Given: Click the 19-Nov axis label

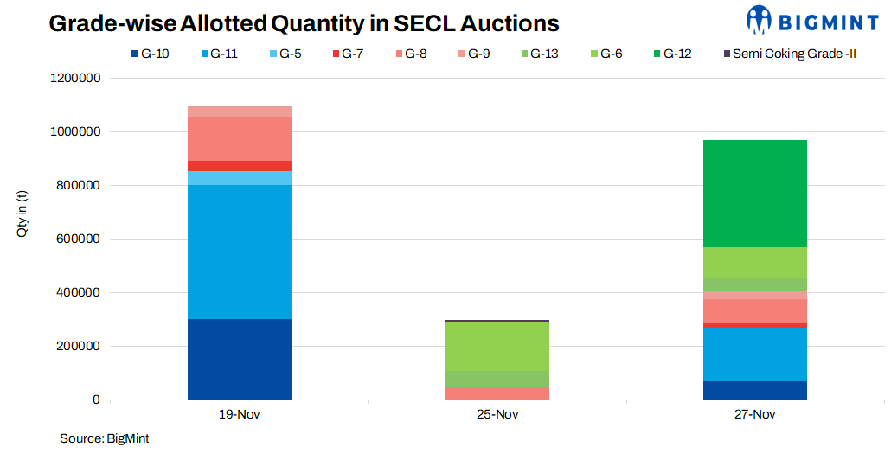Looking at the screenshot, I should pyautogui.click(x=240, y=415).
